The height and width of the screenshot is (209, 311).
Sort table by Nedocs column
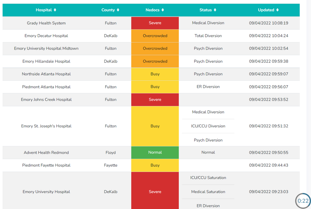(155, 10)
